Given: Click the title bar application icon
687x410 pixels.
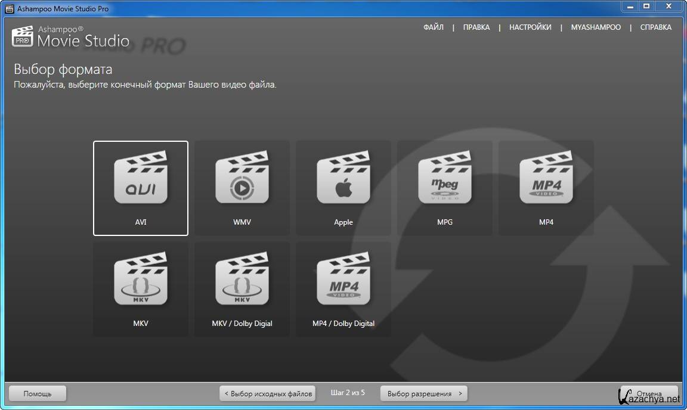Looking at the screenshot, I should pos(9,9).
